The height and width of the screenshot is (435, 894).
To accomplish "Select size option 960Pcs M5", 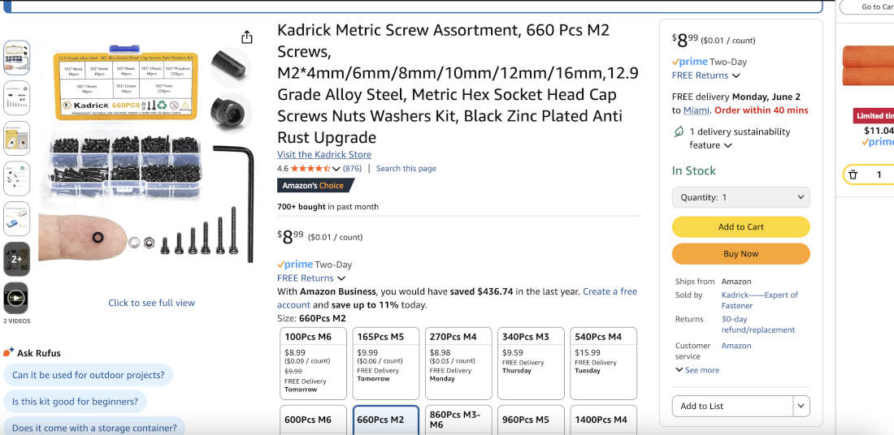I will point(531,420).
